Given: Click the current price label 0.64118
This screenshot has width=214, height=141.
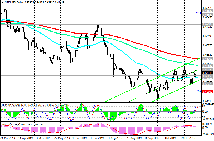Looking at the screenshot, I should [207, 73].
